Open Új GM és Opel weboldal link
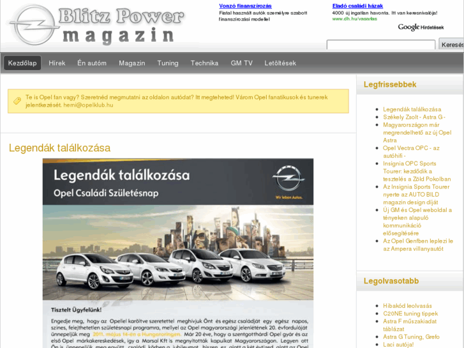 point(417,222)
